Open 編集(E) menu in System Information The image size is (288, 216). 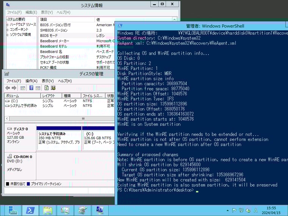click(31, 12)
